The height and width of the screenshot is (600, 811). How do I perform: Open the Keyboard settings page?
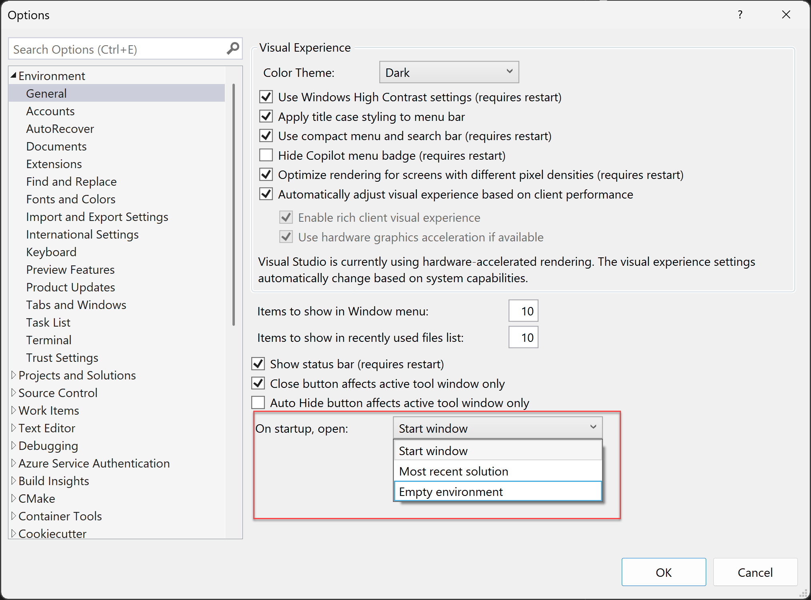[51, 252]
